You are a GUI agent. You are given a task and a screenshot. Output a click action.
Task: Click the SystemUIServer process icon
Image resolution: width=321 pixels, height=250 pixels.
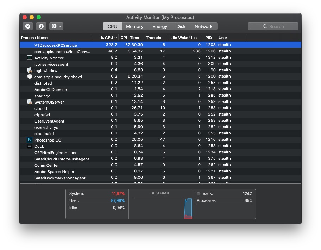(x=30, y=102)
